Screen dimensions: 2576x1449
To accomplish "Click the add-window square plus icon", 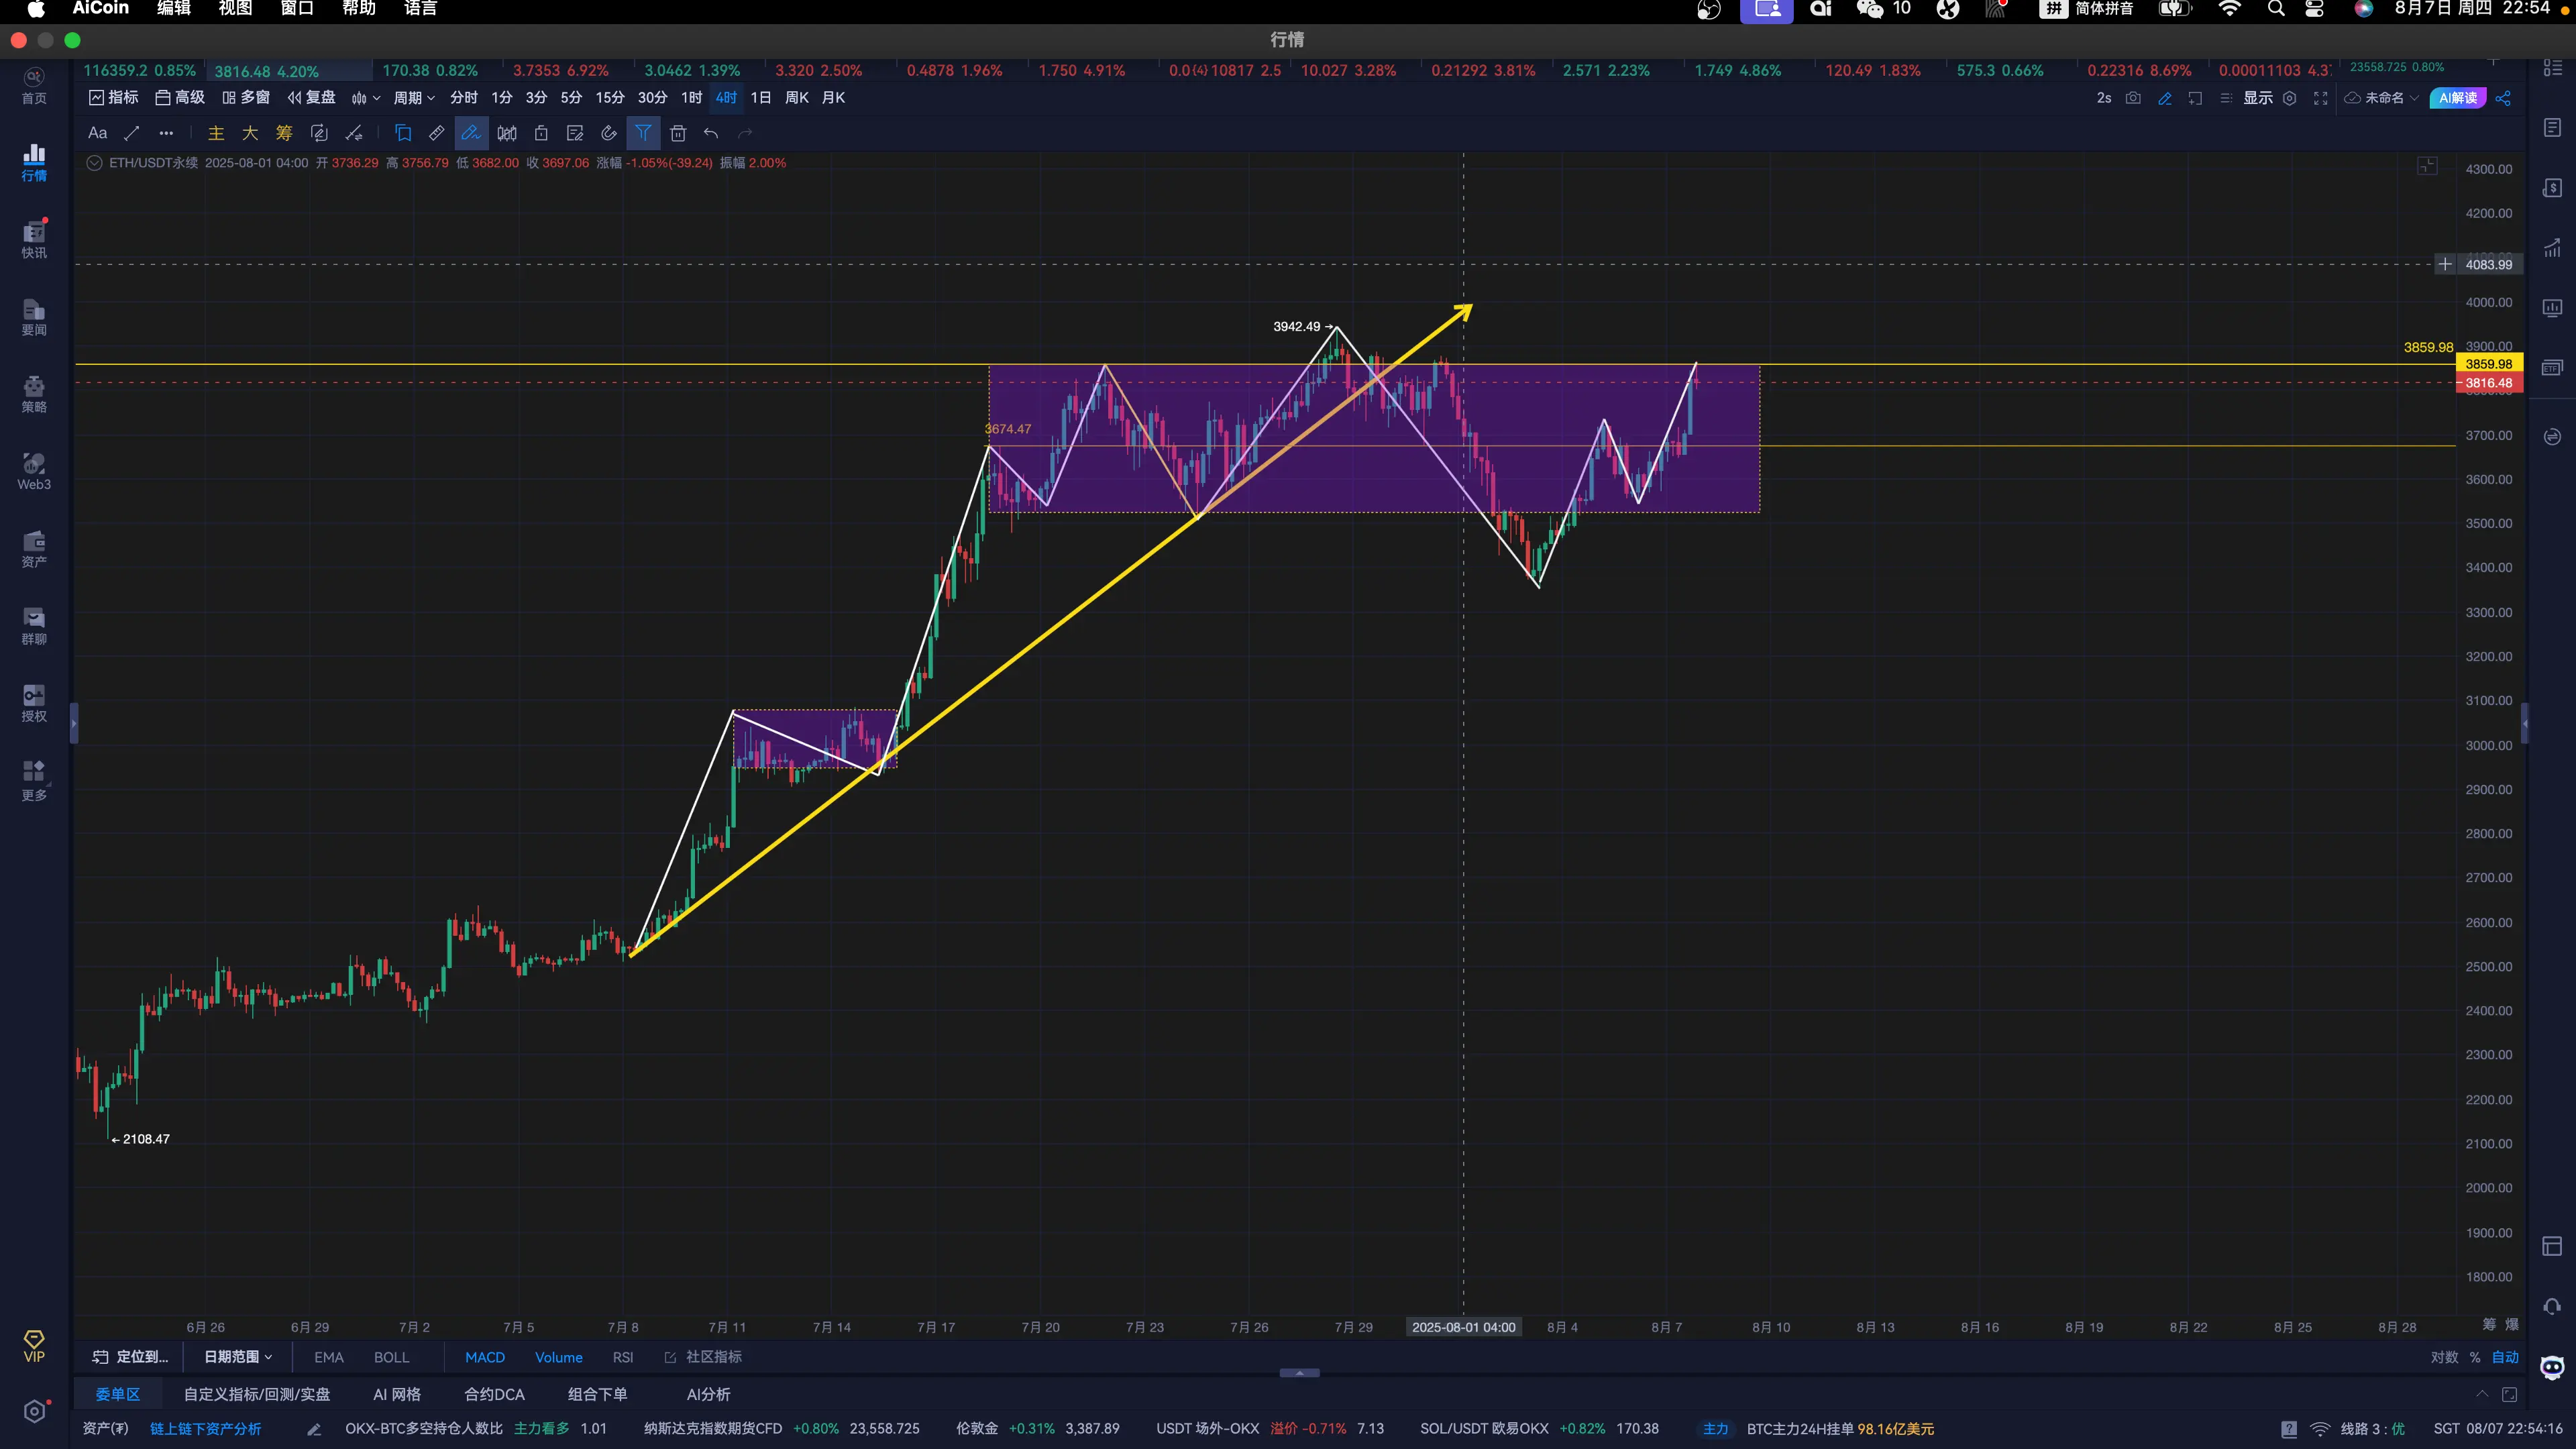I will [2195, 98].
